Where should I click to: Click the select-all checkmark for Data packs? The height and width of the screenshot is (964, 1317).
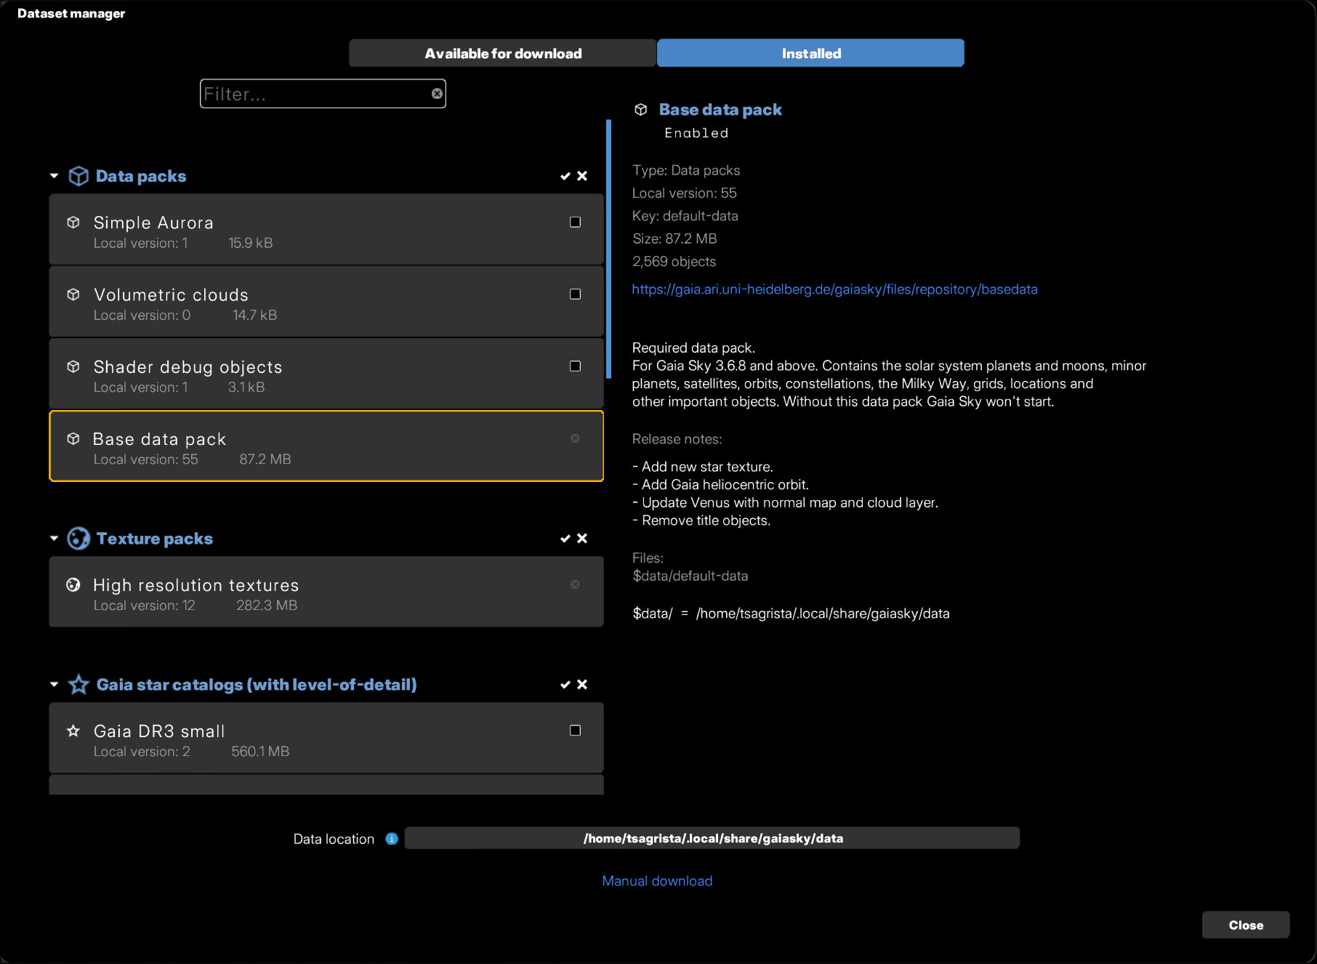tap(565, 177)
